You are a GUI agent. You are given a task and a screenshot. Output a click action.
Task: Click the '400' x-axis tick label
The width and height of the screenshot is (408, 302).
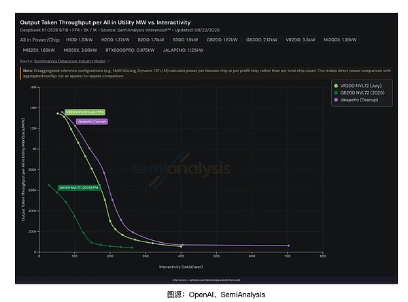click(181, 256)
